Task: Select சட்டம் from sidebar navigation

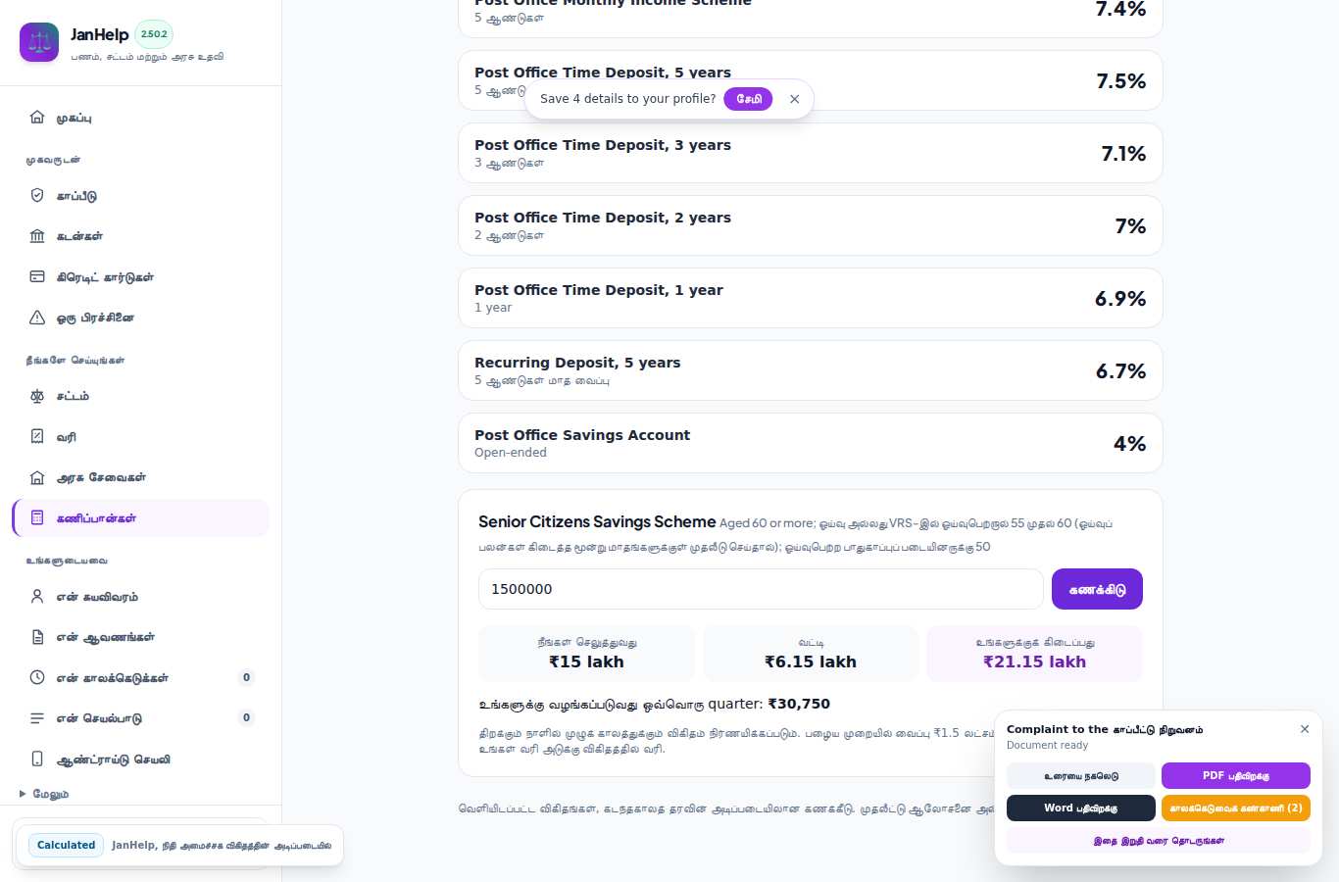Action: pyautogui.click(x=140, y=396)
